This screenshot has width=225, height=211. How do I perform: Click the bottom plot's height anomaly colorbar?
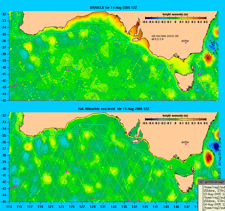point(176,119)
